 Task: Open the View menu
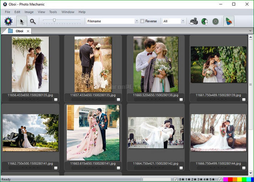(41, 12)
